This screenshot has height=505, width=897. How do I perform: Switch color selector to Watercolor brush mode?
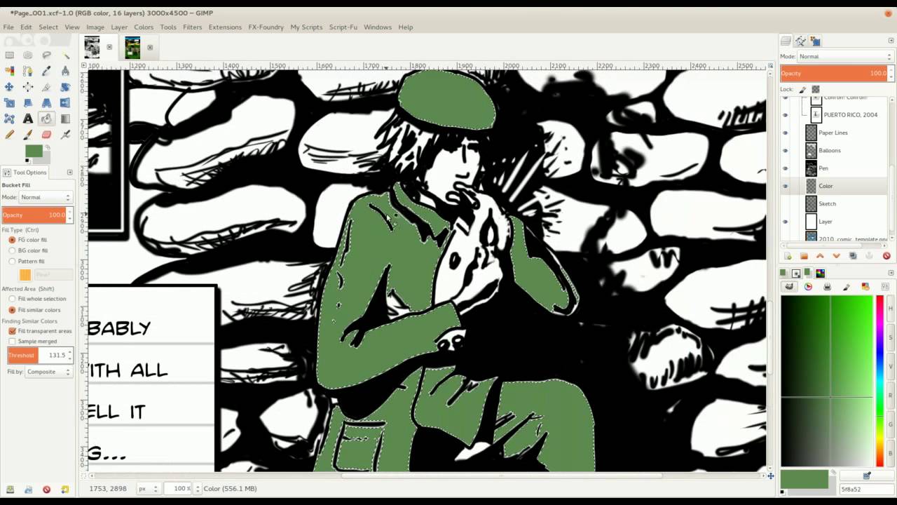coord(847,286)
